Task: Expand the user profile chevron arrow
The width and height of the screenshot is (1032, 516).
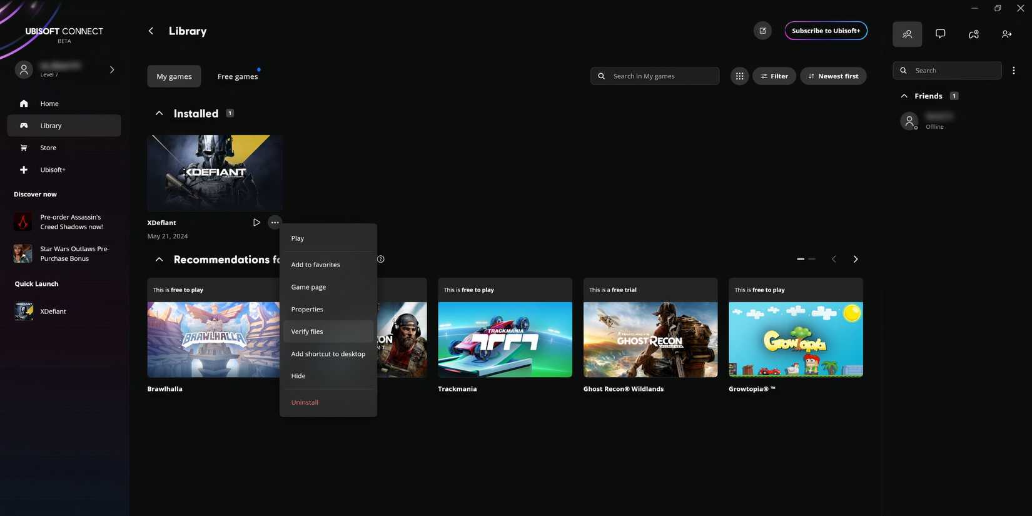Action: tap(112, 69)
